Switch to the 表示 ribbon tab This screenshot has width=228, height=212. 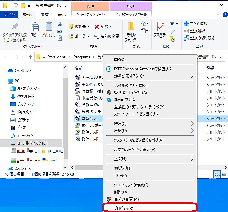pyautogui.click(x=62, y=15)
